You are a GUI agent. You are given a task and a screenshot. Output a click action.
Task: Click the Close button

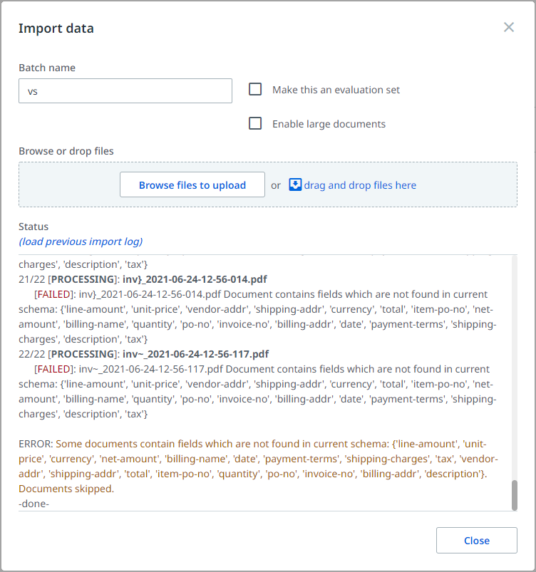coord(476,540)
